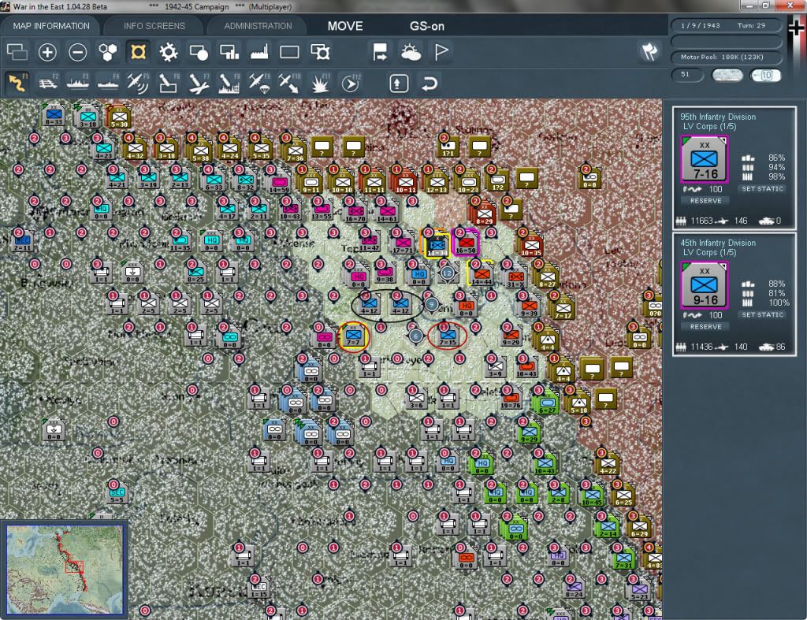
Task: Toggle RESERVE for 45th Infantry Division
Action: pos(705,327)
